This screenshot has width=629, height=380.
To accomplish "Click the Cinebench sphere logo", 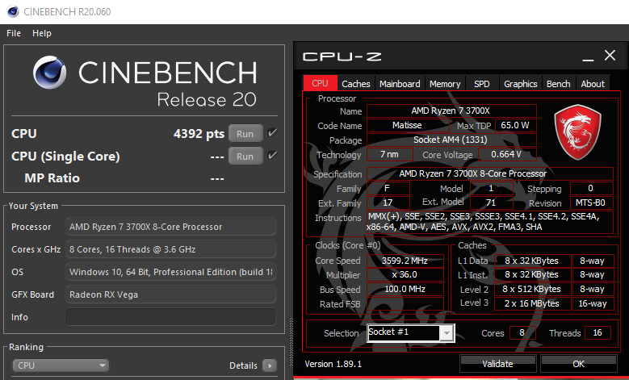I will [50, 72].
